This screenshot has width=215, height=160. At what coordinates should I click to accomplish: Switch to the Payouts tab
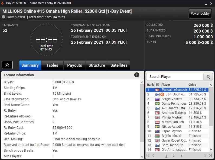tap(74, 65)
